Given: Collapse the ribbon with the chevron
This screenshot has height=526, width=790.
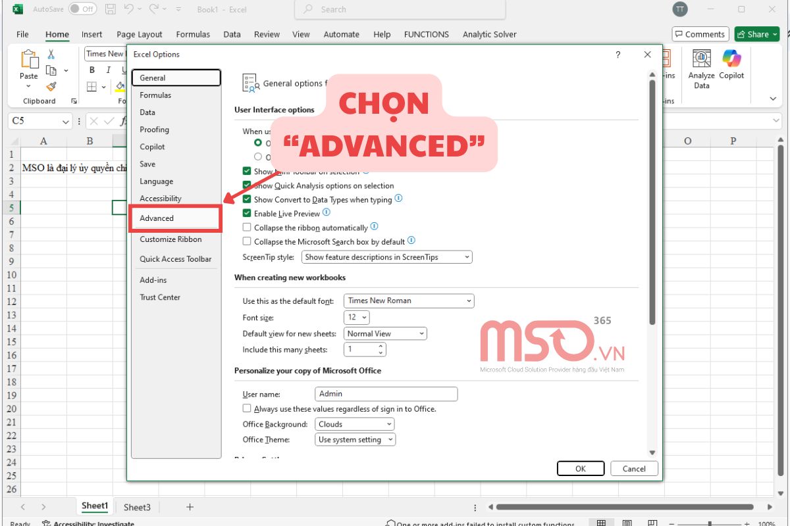Looking at the screenshot, I should click(x=773, y=99).
